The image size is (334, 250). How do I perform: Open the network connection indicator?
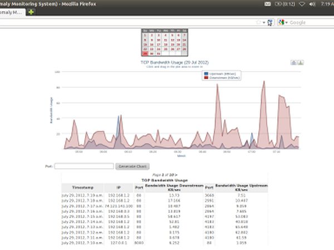tap(302, 4)
